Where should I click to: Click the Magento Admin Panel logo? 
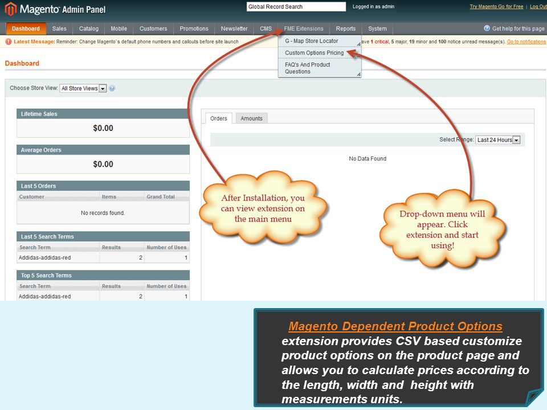click(x=55, y=9)
